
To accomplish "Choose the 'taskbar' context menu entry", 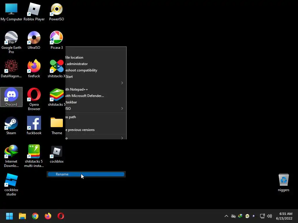I will (x=96, y=102).
